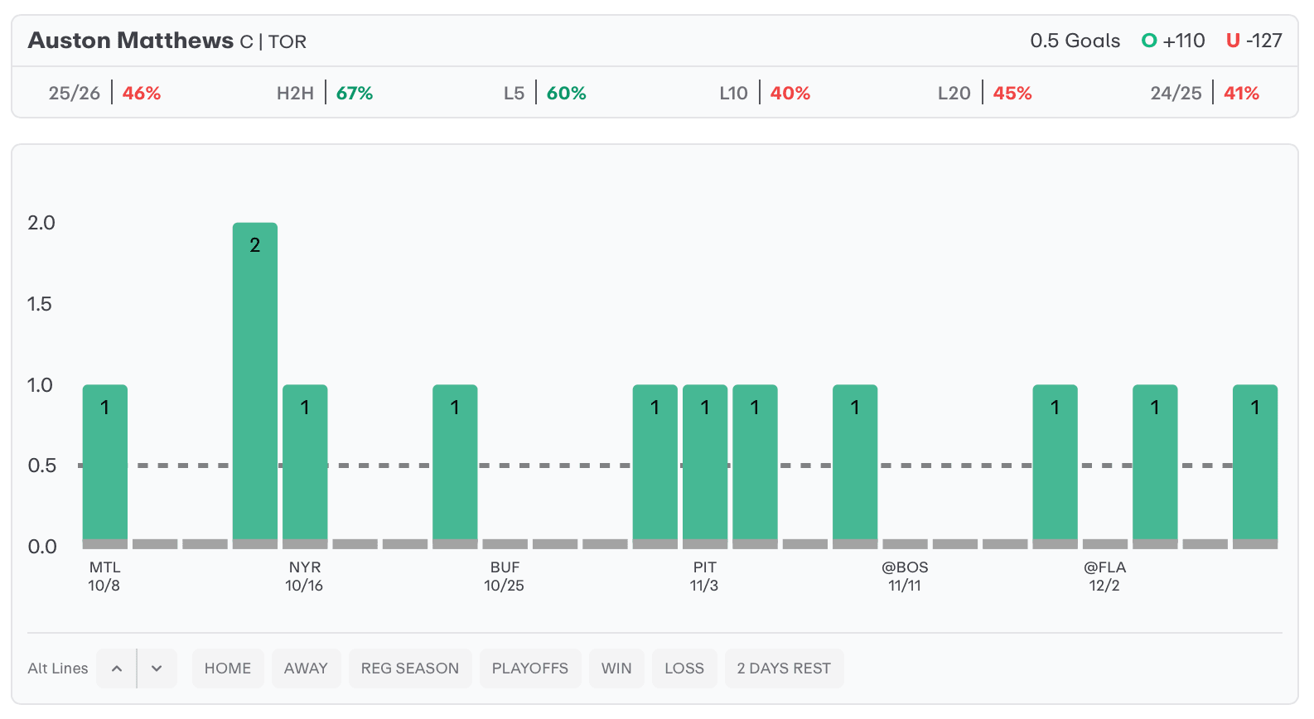Toggle the AWAY filter
1314x719 pixels.
(x=306, y=668)
